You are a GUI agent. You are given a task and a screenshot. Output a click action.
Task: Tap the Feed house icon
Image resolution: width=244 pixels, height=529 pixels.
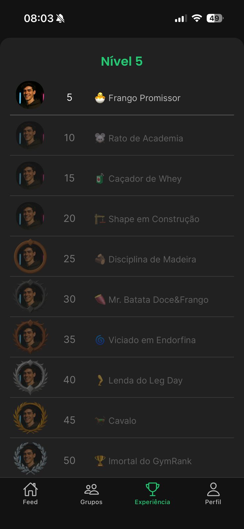[x=30, y=489]
